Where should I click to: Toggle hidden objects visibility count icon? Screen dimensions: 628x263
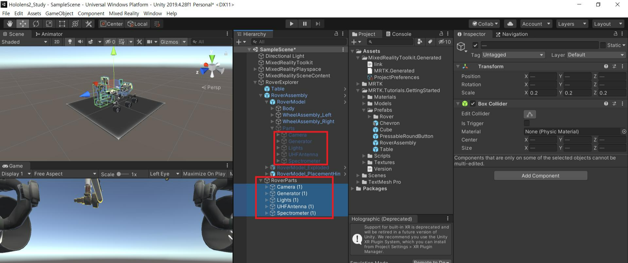pyautogui.click(x=110, y=42)
